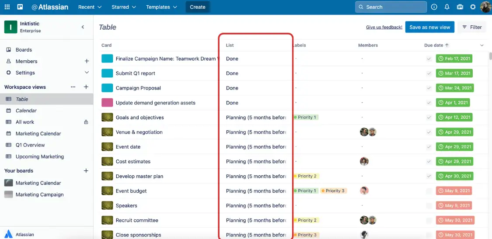Viewport: 492px width, 239px height.
Task: Open the settings gear in top bar
Action: click(x=473, y=7)
